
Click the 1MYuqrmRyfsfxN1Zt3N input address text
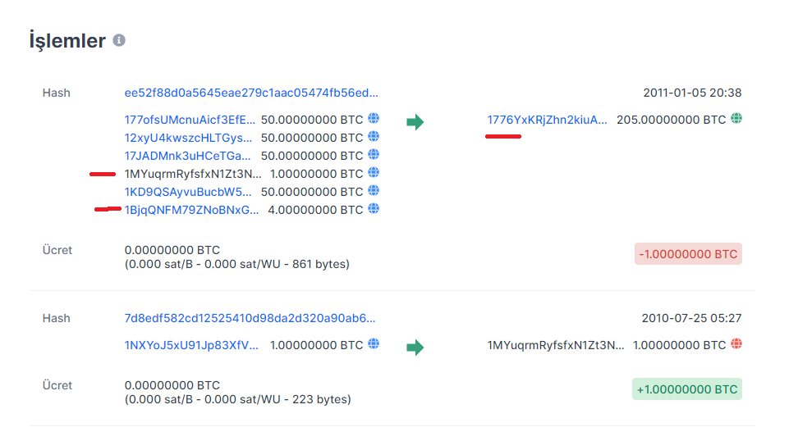tap(193, 175)
